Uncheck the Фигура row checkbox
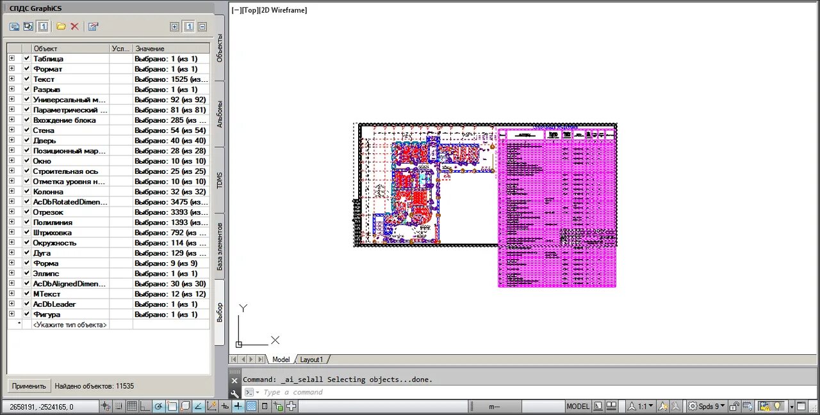The height and width of the screenshot is (415, 820). click(x=27, y=315)
